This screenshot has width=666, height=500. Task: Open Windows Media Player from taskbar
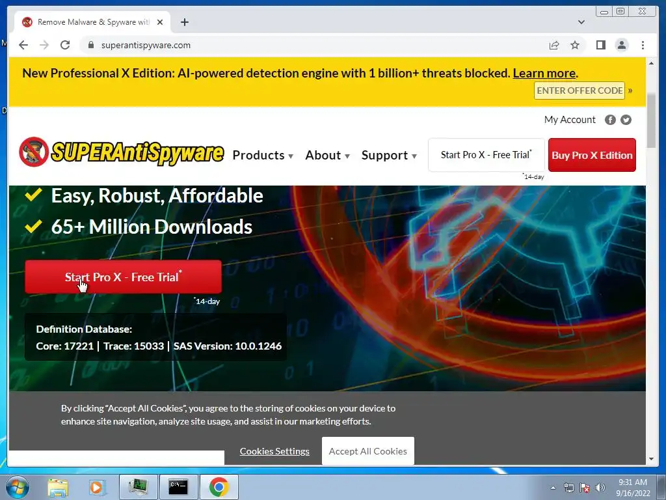pyautogui.click(x=97, y=487)
